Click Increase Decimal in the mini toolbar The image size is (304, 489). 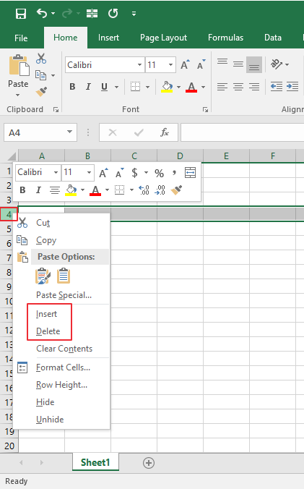click(144, 190)
